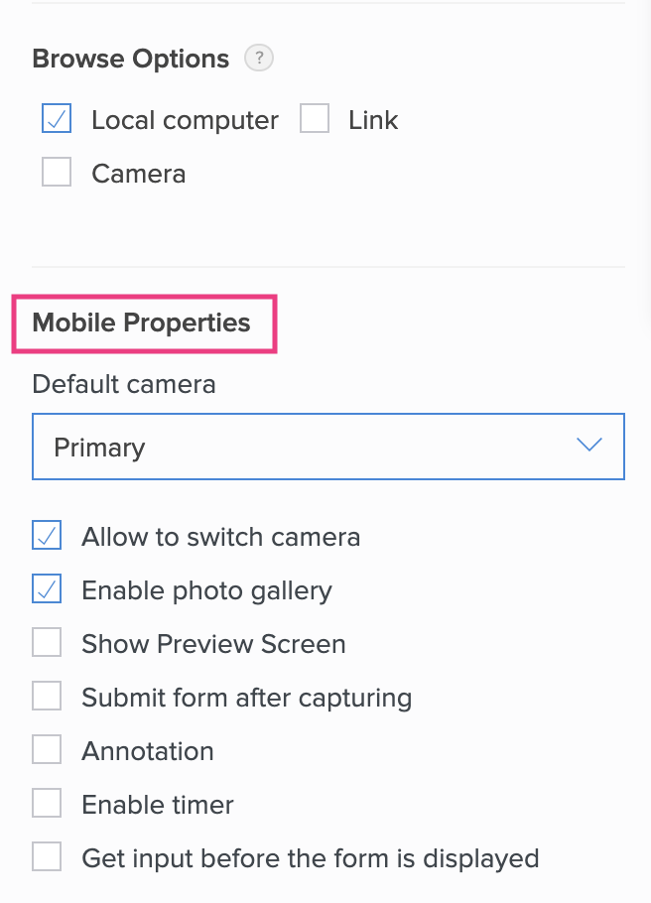Click the Local computer label text
This screenshot has height=903, width=651.
(x=185, y=120)
